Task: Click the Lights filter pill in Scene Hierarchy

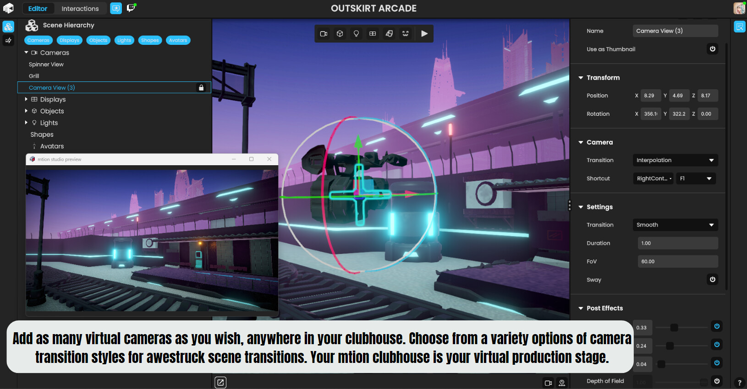Action: click(x=124, y=40)
